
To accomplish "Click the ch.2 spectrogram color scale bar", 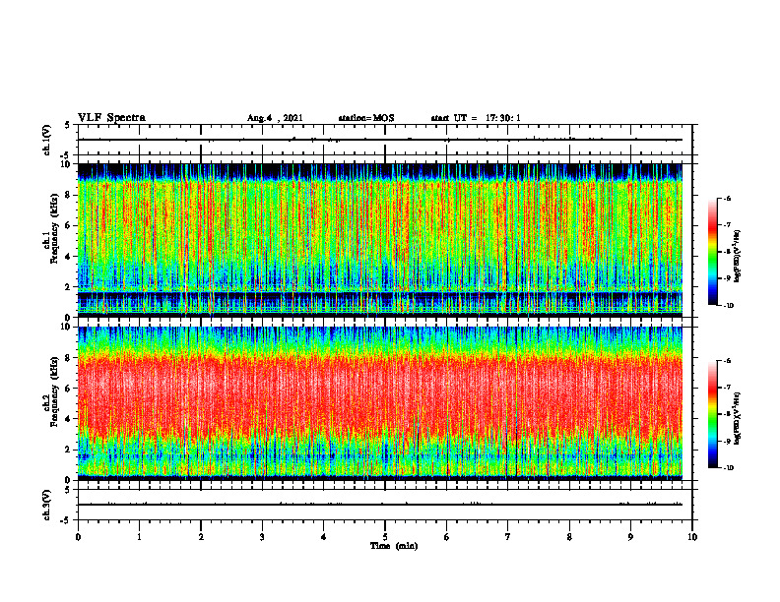I will point(713,414).
